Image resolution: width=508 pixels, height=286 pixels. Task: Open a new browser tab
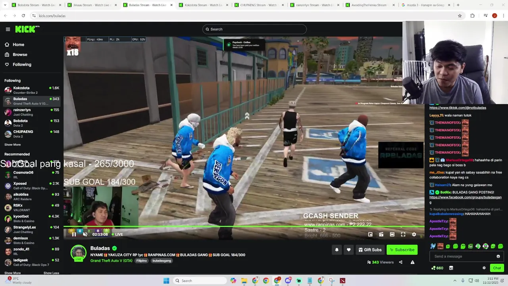(458, 5)
